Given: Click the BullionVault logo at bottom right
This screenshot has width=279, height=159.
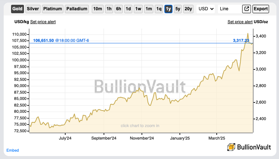Looking at the screenshot, I should coord(249,147).
